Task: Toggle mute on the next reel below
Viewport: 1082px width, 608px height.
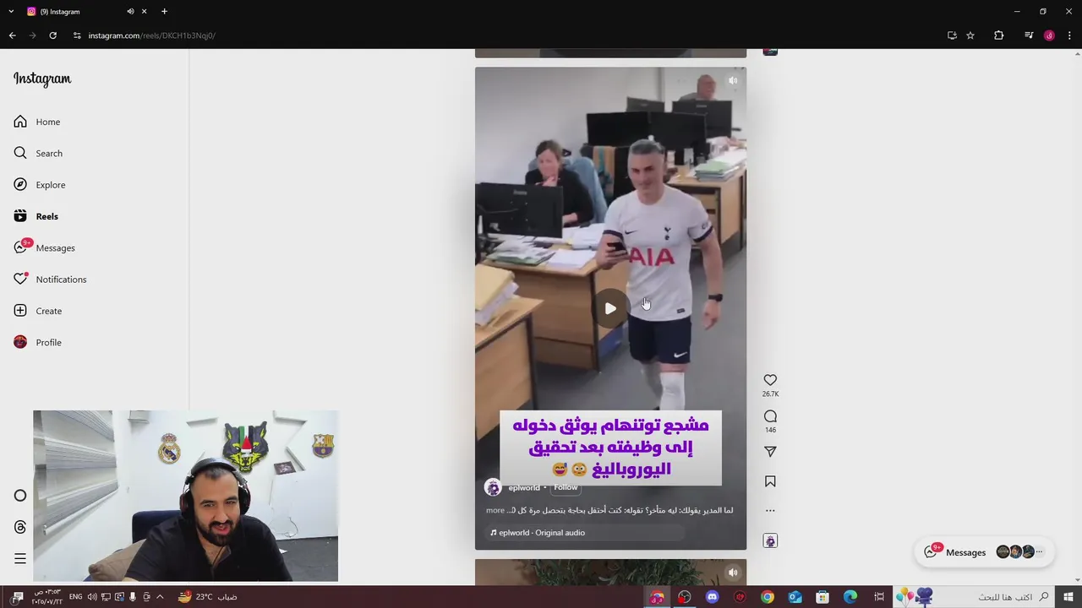Action: (x=733, y=573)
